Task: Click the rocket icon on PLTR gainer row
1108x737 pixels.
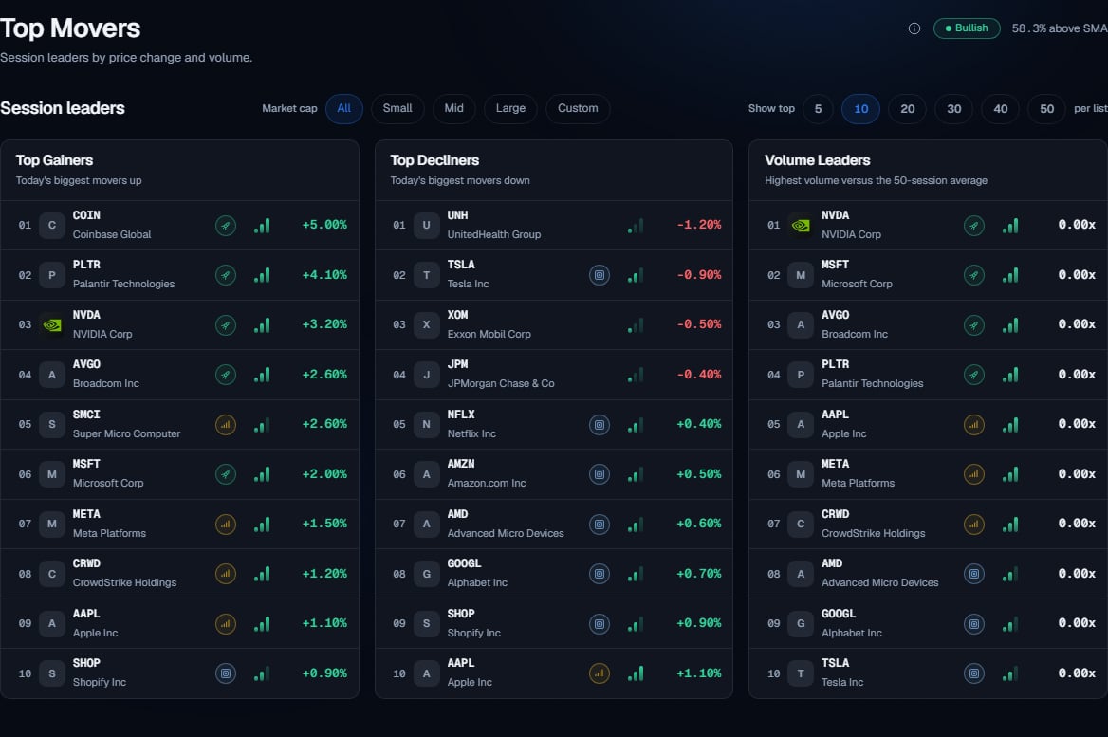Action: 226,275
